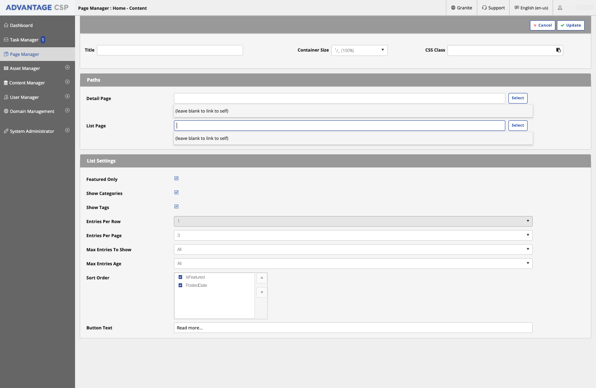Click the Detail Page path field
The image size is (596, 388).
tap(340, 98)
